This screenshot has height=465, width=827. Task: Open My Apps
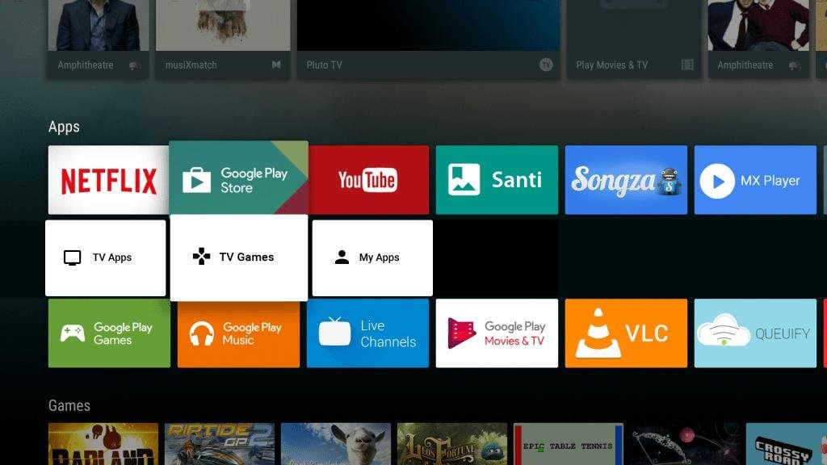pos(371,257)
